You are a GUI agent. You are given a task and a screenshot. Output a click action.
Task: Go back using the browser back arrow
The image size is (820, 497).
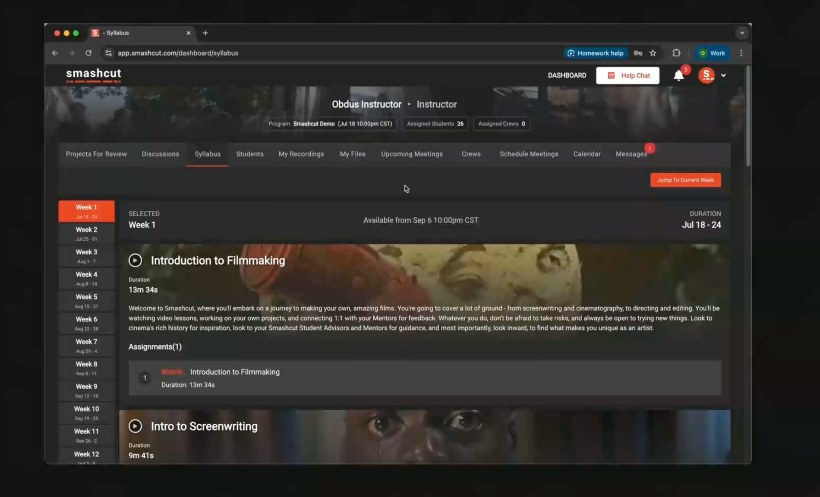55,53
